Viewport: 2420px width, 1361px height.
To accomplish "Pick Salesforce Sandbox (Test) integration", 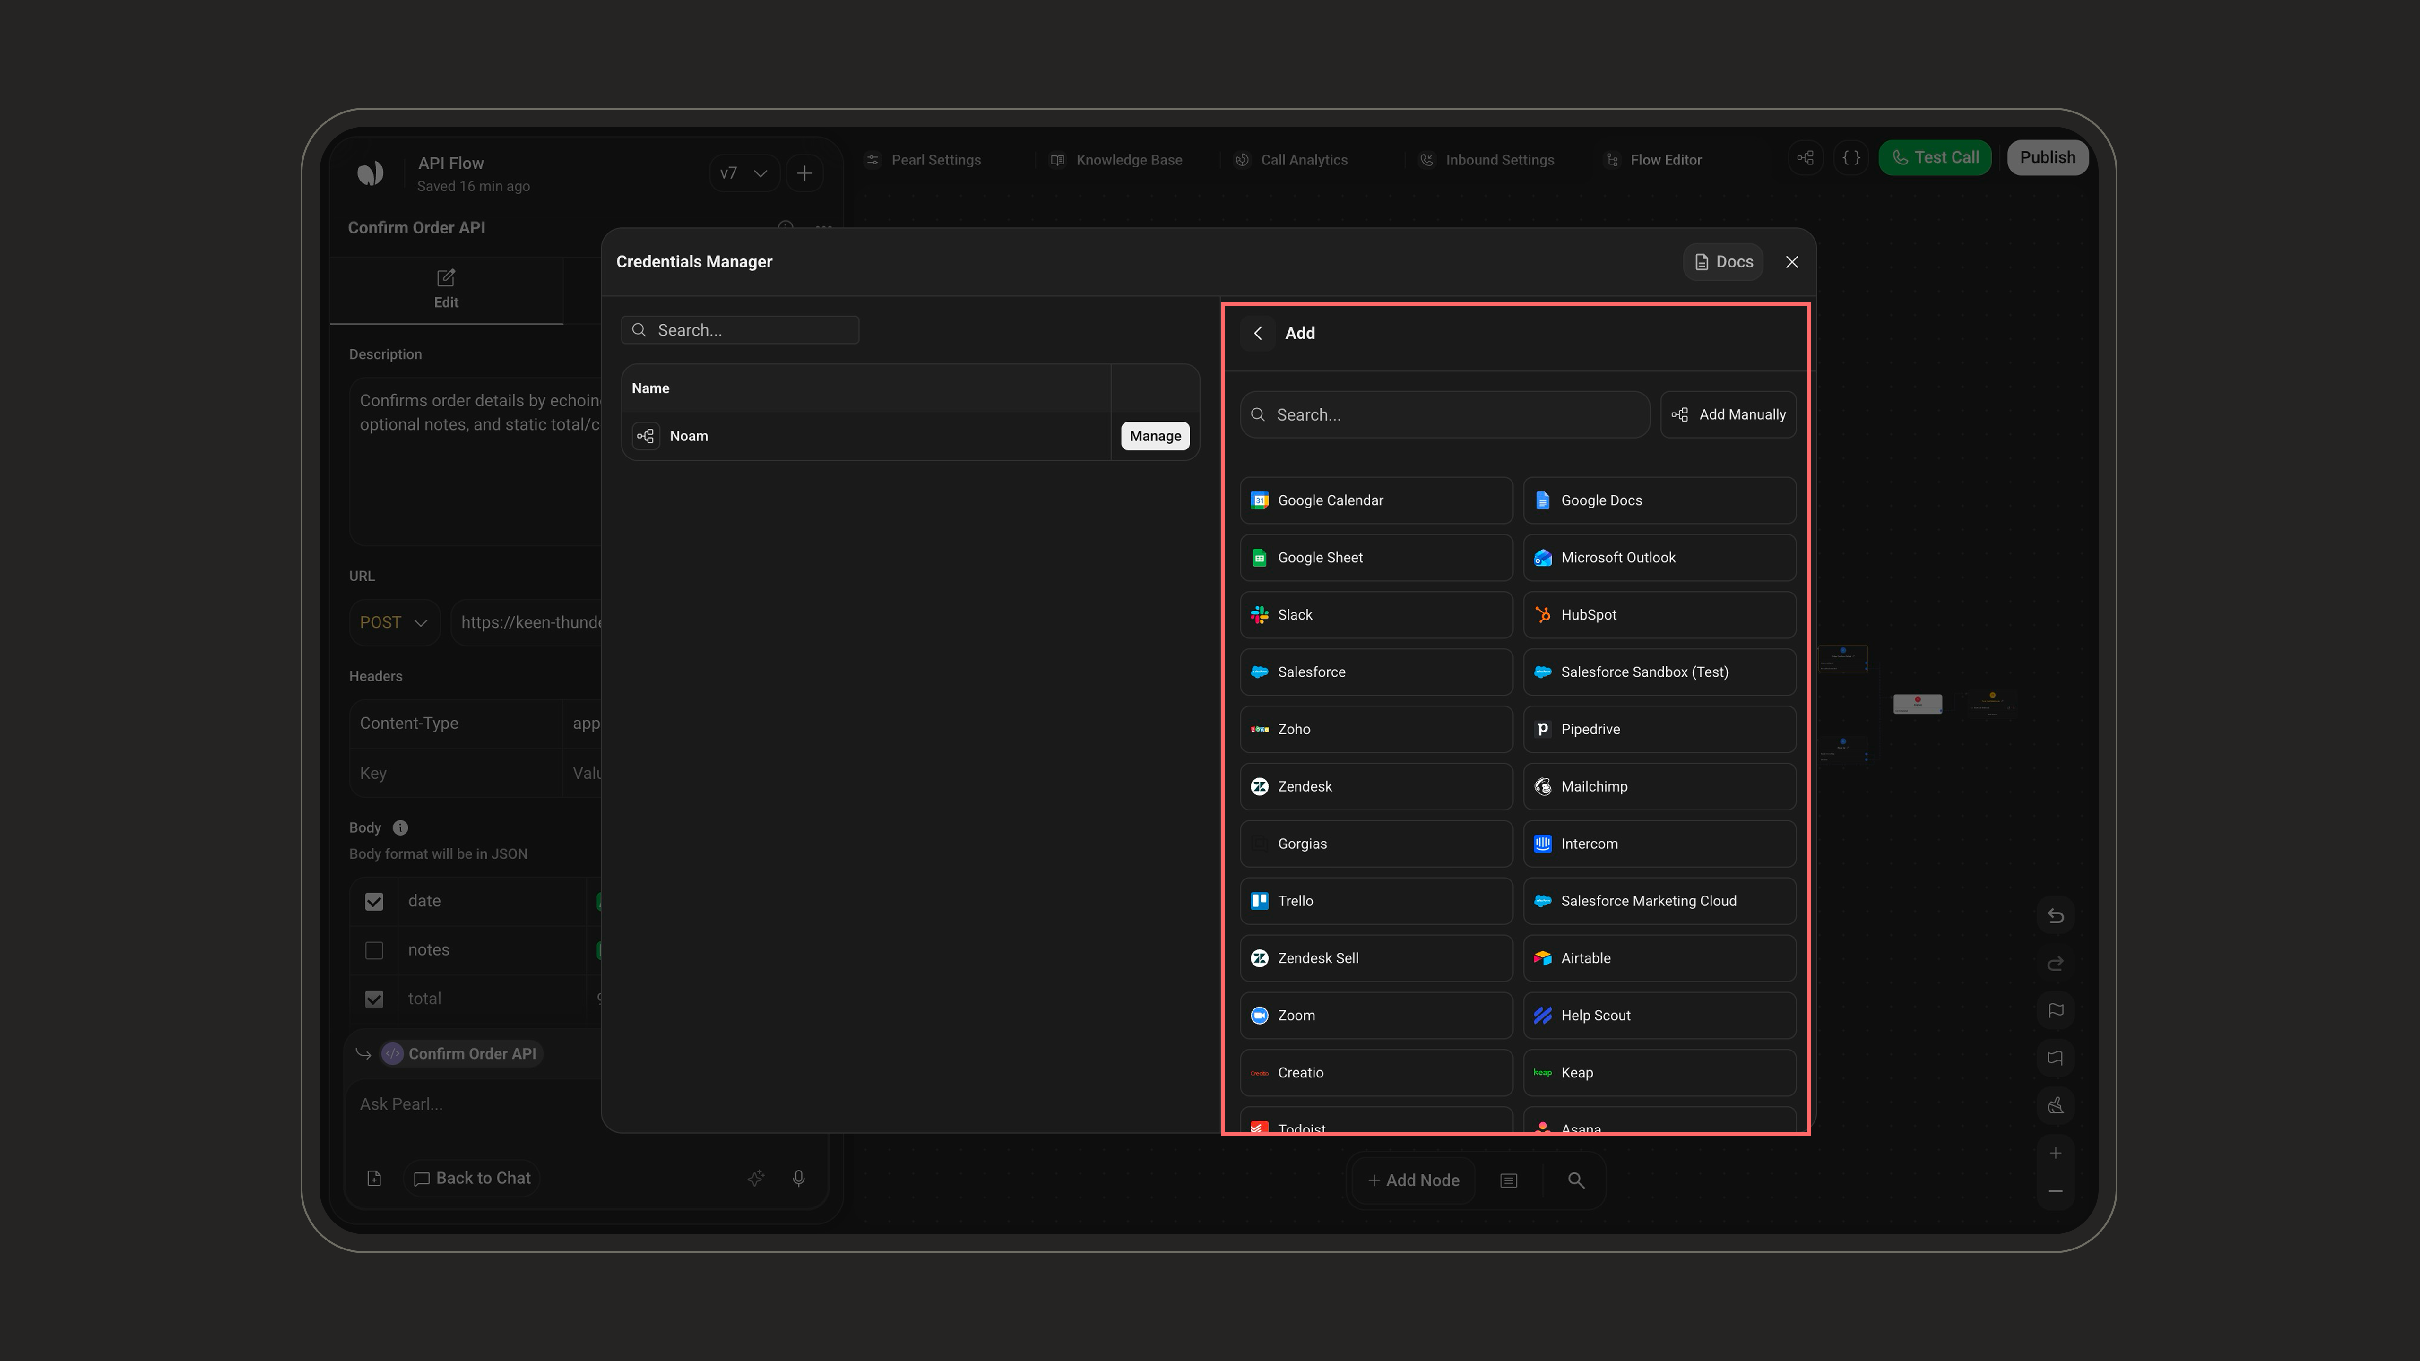I will point(1659,672).
